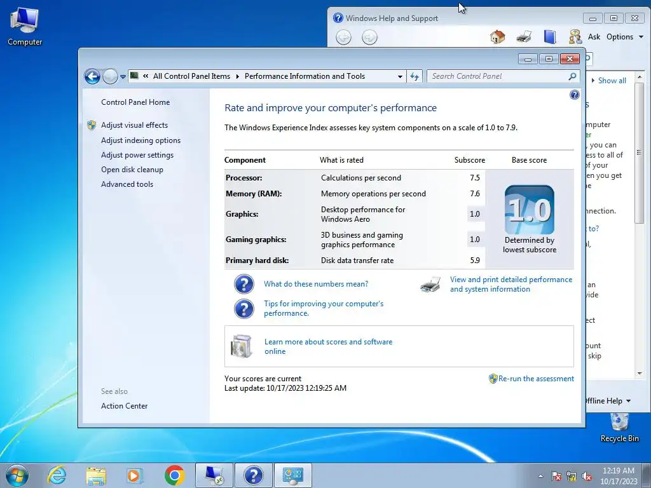Click the Forward arrow in Control Panel
The image size is (651, 488).
110,76
